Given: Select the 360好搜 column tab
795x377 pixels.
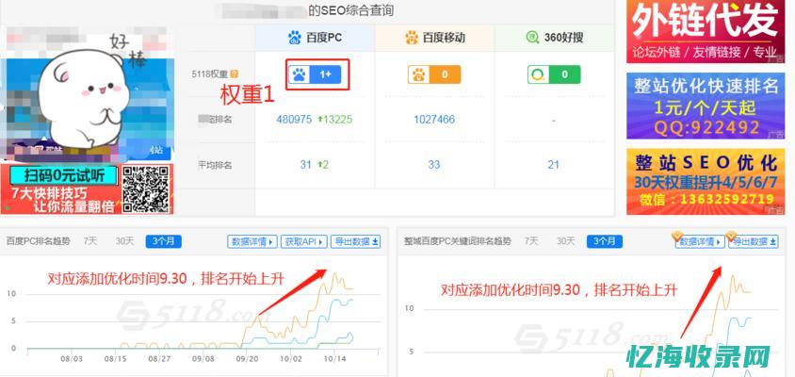Looking at the screenshot, I should pos(554,38).
